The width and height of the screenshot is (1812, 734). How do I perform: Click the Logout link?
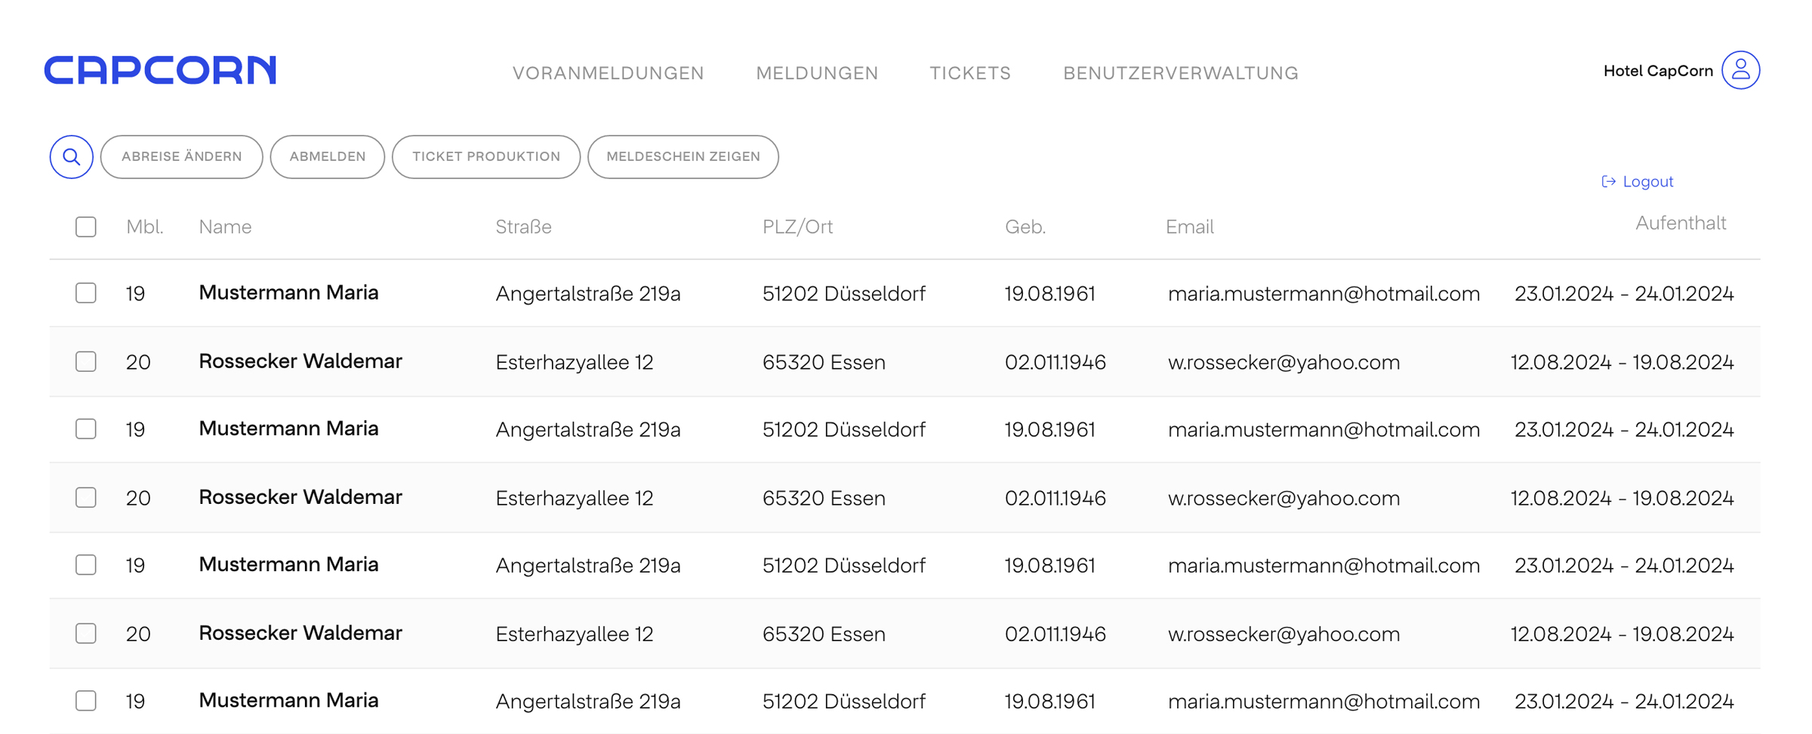pos(1647,182)
